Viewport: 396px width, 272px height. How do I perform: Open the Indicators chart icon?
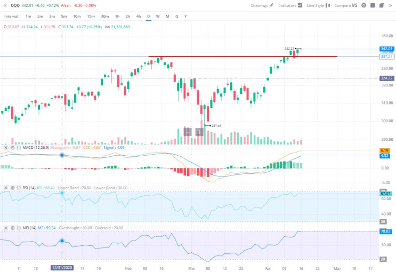tap(300, 5)
